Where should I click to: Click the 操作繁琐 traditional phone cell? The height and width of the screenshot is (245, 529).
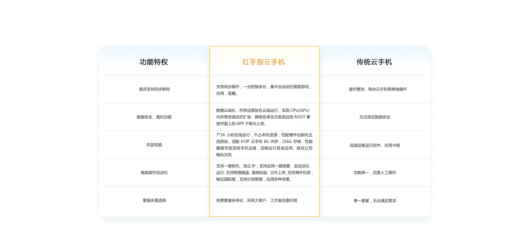[378, 89]
